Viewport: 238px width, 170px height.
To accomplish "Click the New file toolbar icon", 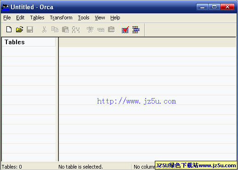I will point(9,29).
